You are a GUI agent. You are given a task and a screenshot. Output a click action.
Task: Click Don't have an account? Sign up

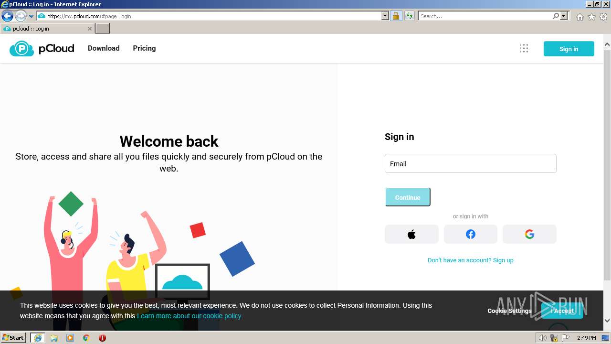tap(471, 260)
